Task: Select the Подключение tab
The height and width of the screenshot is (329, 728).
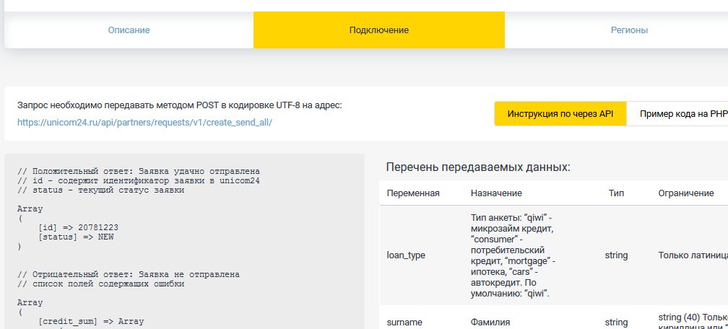Action: tap(379, 30)
